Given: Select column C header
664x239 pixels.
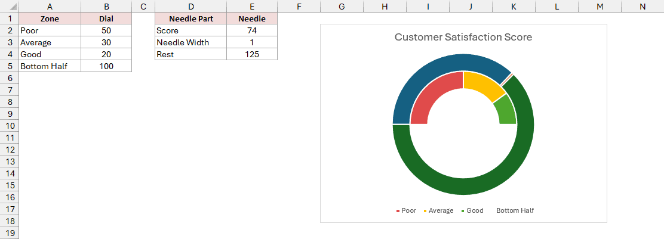Looking at the screenshot, I should point(143,7).
